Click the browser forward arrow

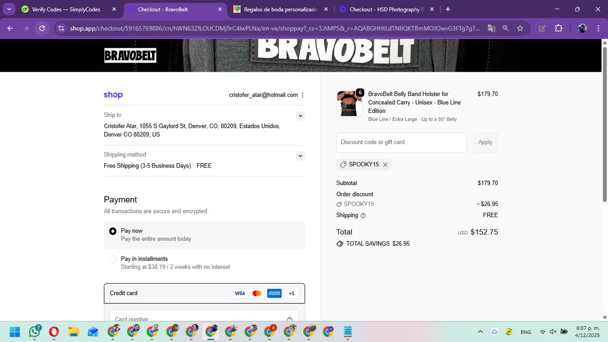[26, 28]
